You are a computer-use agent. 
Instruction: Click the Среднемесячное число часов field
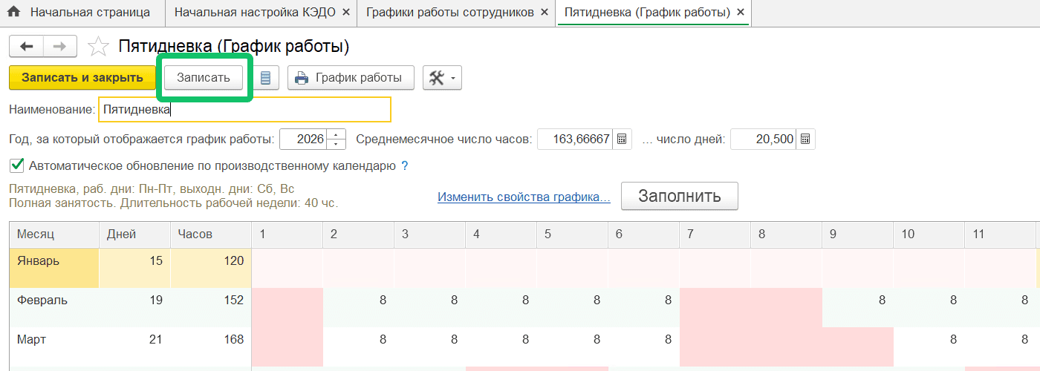[576, 139]
